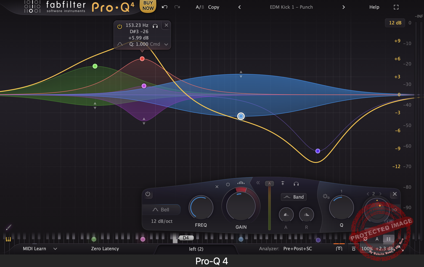
Task: Click the Release knob
Action: click(306, 215)
